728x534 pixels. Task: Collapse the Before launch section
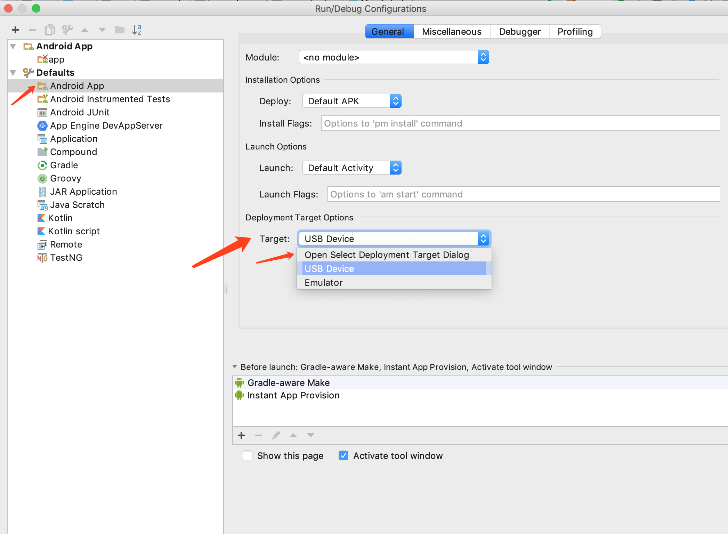235,367
